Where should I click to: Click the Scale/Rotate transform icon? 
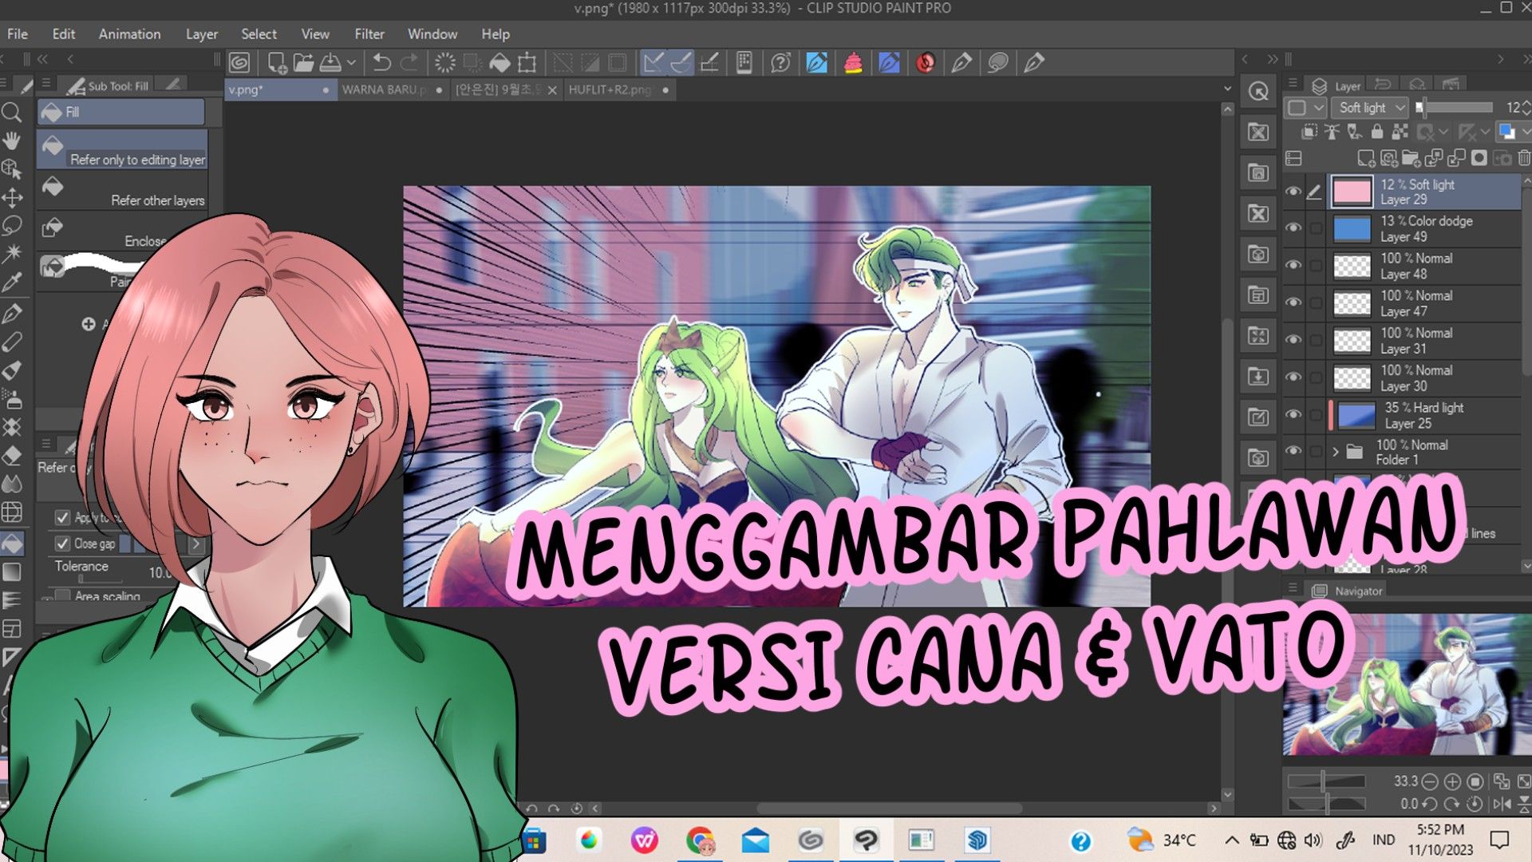point(527,62)
